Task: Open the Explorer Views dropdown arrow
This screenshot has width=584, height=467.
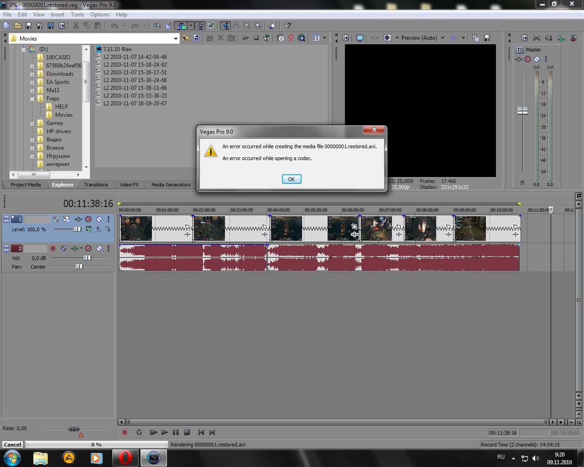Action: click(x=325, y=38)
